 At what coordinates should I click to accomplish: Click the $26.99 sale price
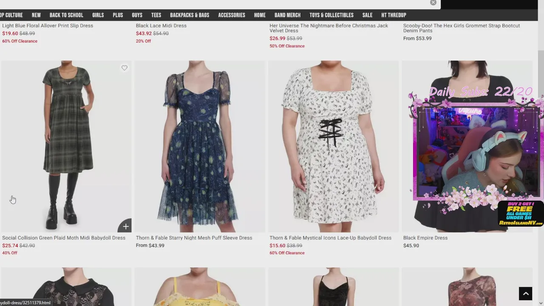point(278,38)
